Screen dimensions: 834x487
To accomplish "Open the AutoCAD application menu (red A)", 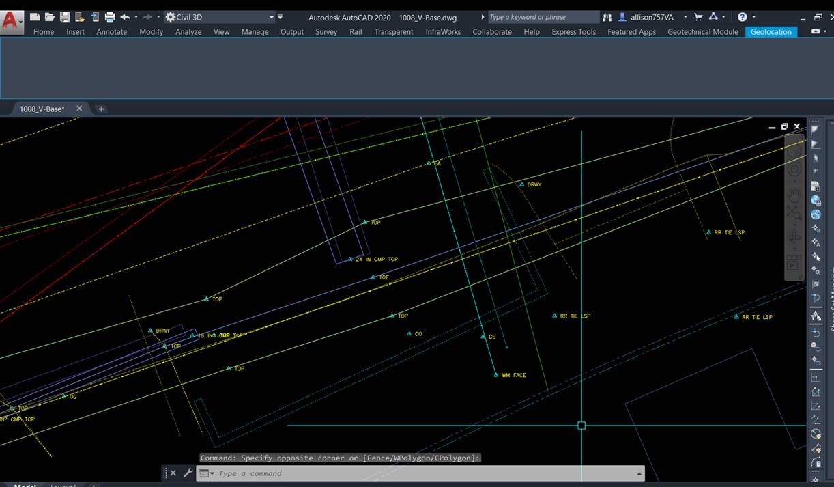I will [x=10, y=17].
